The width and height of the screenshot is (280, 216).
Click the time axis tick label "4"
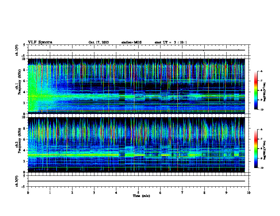coord(116,193)
